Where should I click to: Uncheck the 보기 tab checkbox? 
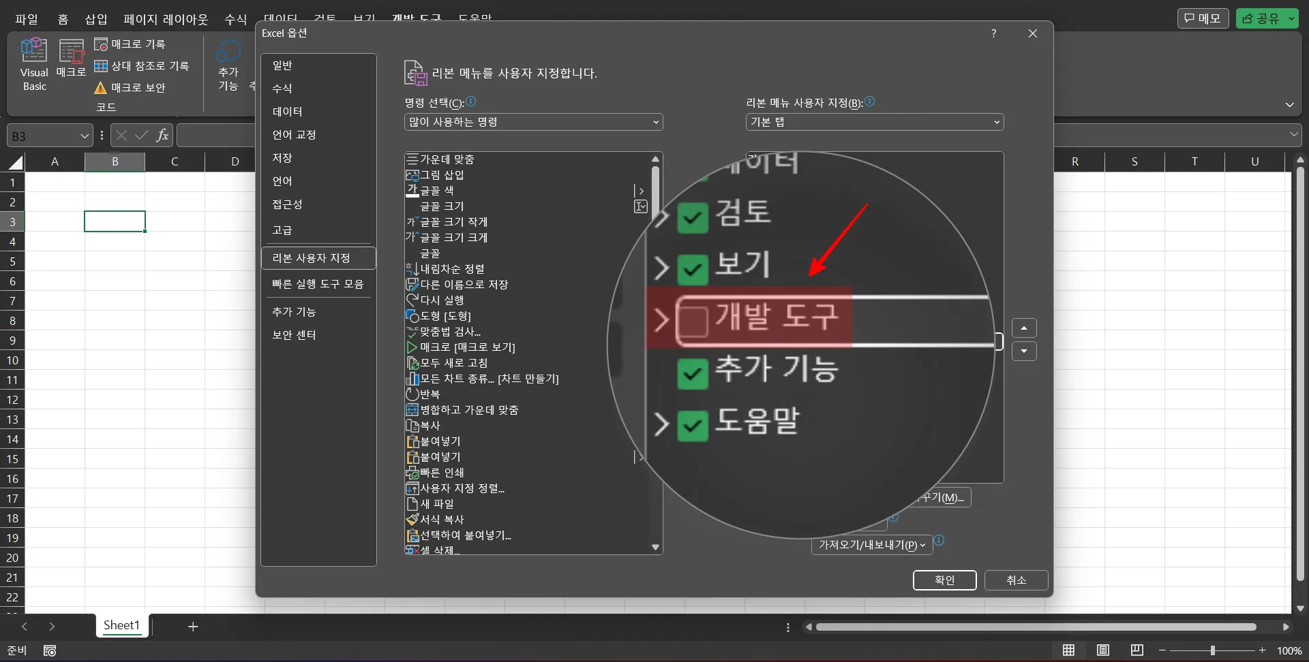(693, 267)
